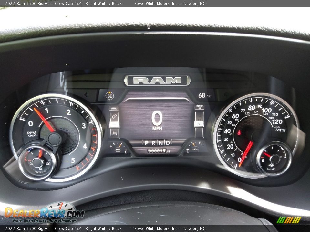Click the 5 mark on tachometer
This screenshot has height=232, width=310.
tap(73, 160)
